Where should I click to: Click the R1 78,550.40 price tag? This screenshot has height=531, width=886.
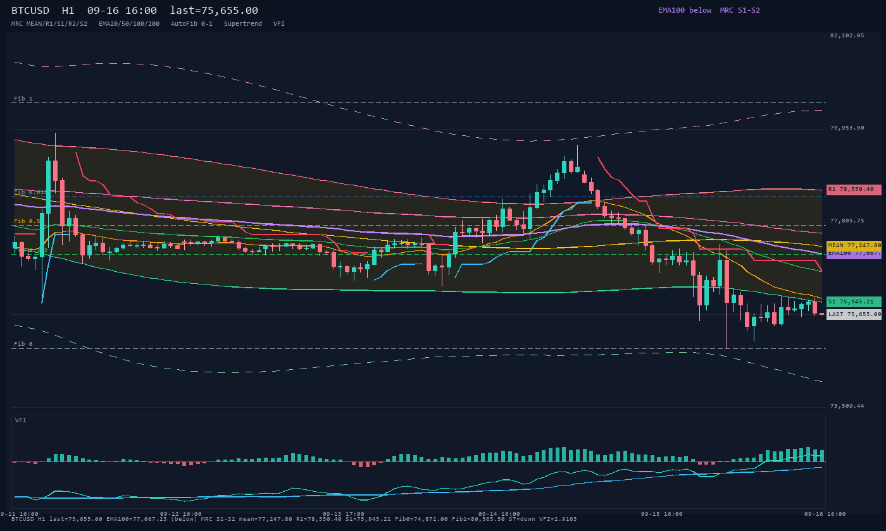coord(854,190)
